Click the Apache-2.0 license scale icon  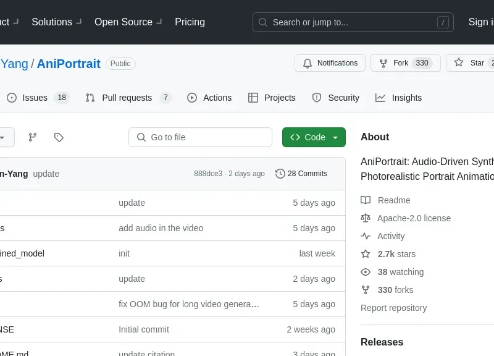366,218
